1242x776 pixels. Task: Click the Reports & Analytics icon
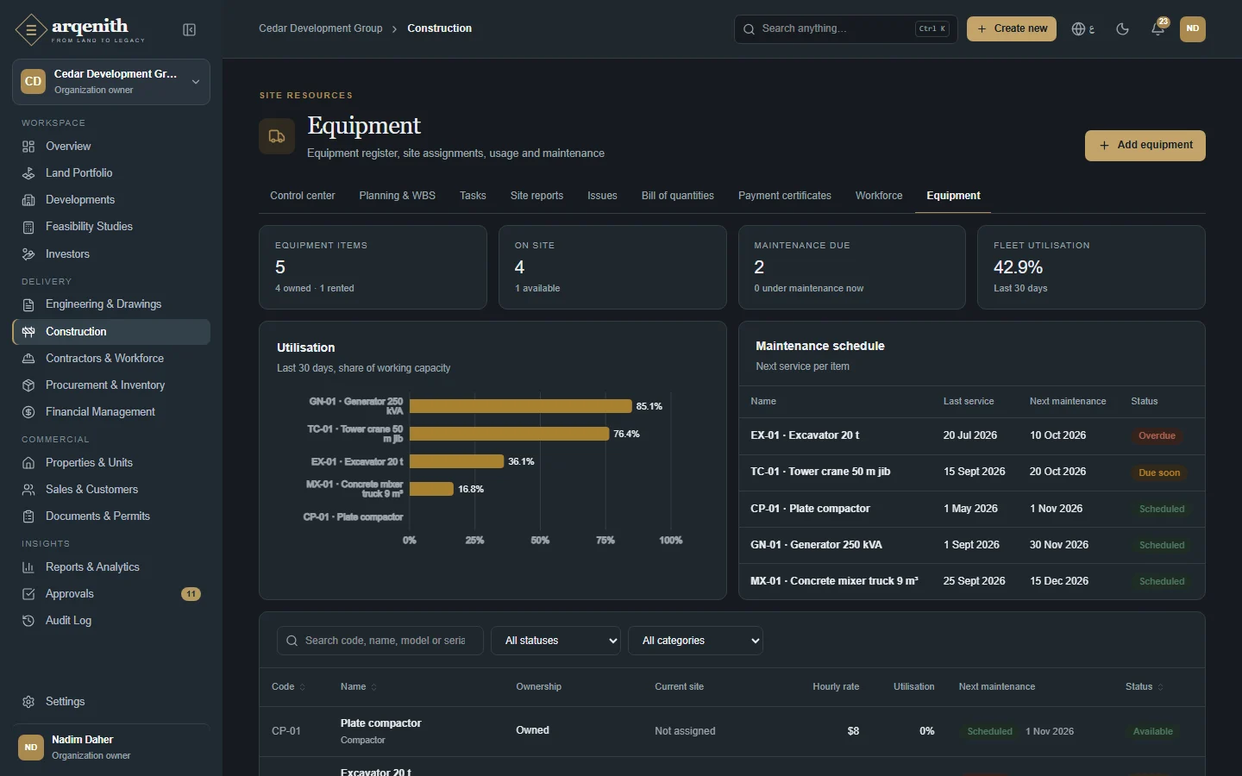[28, 567]
